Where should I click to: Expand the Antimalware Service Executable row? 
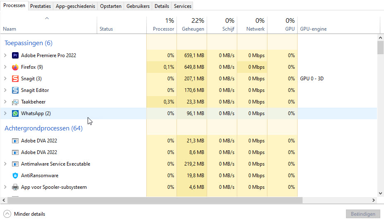point(5,164)
